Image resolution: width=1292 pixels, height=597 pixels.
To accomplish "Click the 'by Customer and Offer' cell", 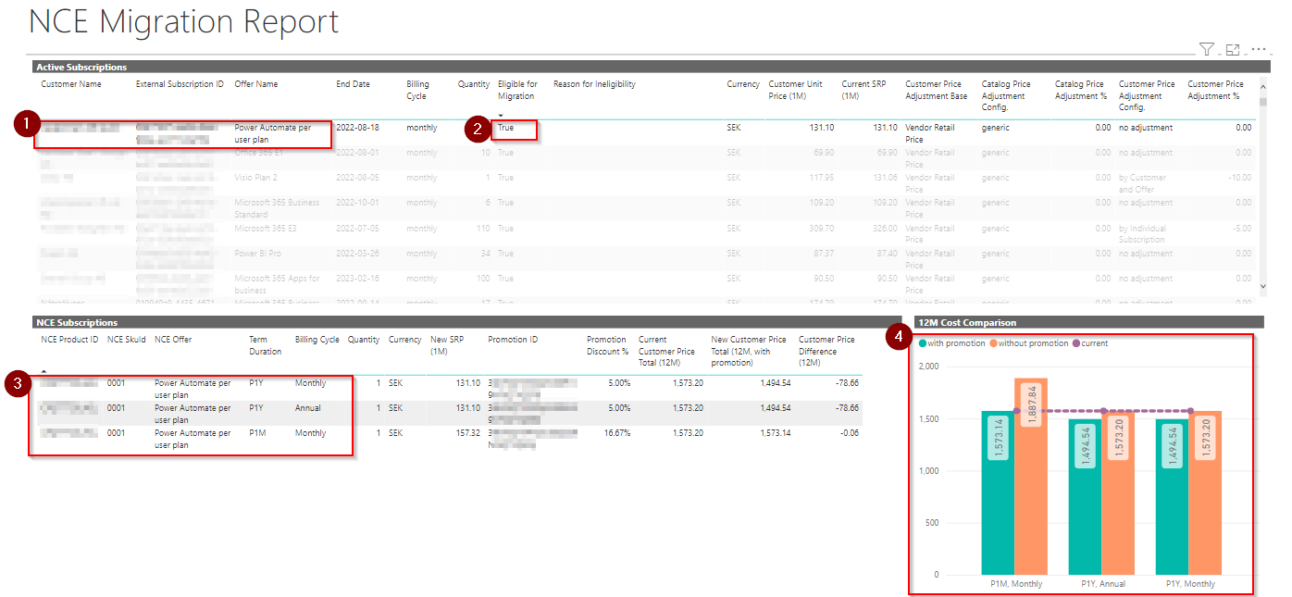I will point(1142,183).
